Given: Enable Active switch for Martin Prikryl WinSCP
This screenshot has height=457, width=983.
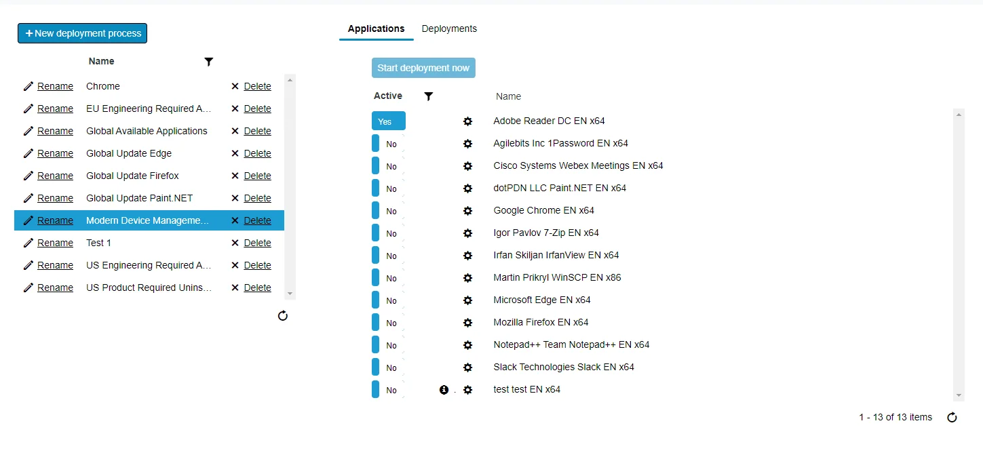Looking at the screenshot, I should 388,278.
